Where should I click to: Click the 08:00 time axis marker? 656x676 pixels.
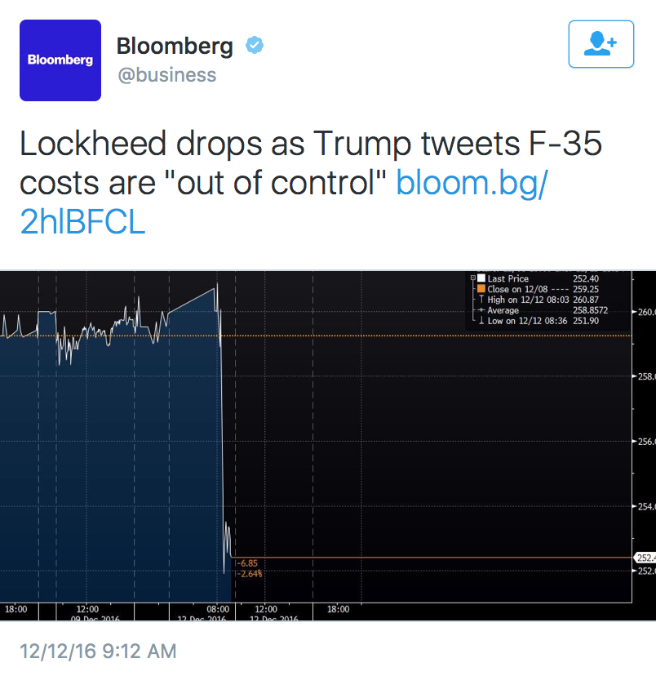click(218, 609)
